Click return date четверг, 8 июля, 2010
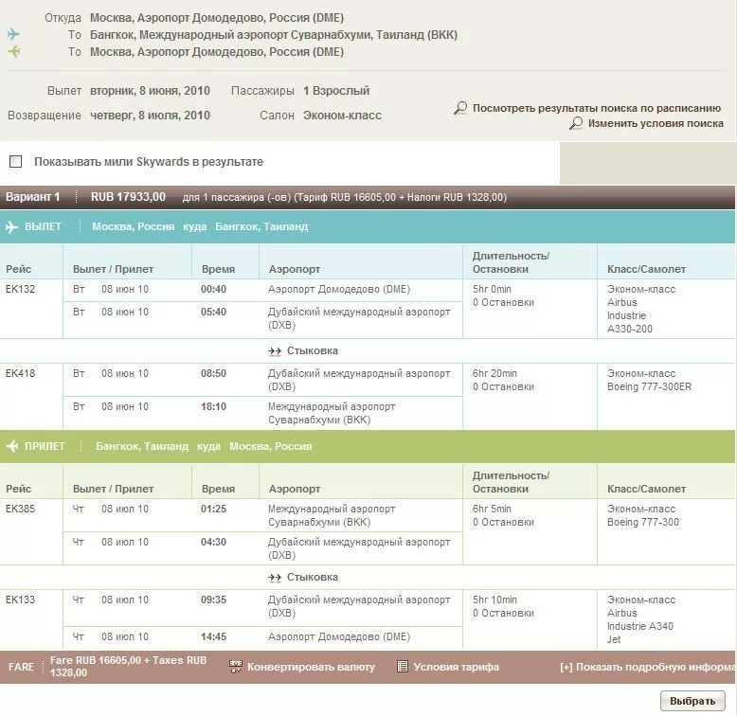Image resolution: width=737 pixels, height=716 pixels. click(150, 116)
